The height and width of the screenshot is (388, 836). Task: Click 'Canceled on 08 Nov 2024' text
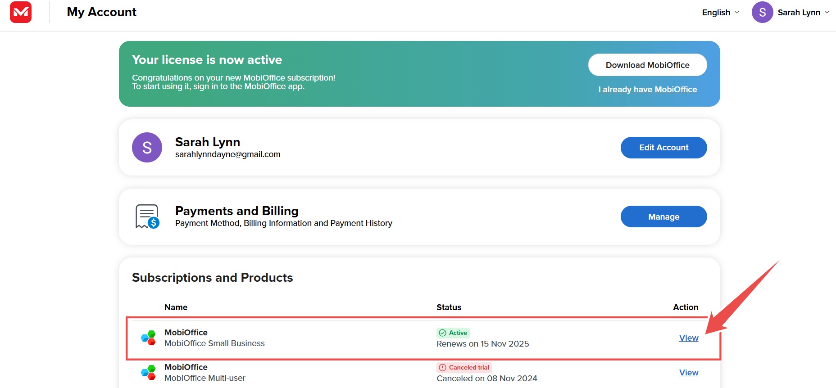(487, 379)
